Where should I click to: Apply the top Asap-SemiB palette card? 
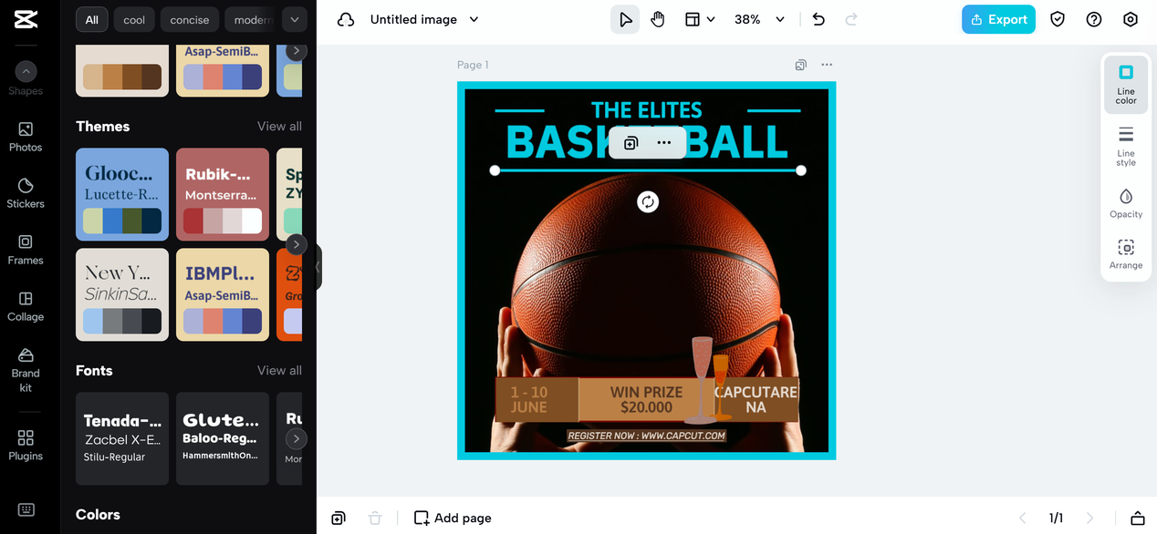(x=223, y=70)
